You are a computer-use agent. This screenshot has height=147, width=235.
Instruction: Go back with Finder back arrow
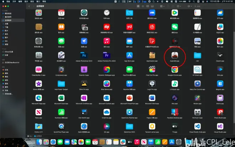click(x=29, y=6)
